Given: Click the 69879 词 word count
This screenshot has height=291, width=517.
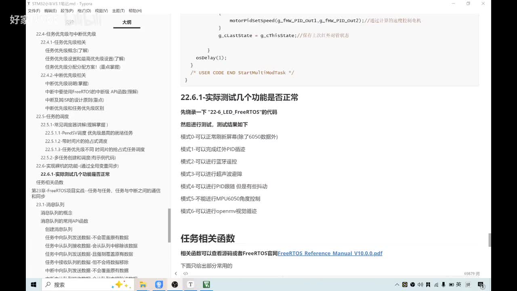Looking at the screenshot, I should tap(472, 274).
